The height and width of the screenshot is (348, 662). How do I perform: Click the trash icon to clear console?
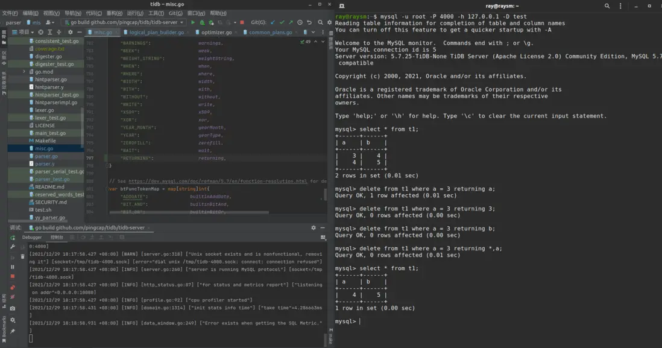pos(23,257)
